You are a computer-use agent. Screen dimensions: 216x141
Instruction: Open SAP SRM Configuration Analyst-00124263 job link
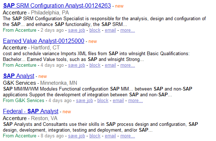coord(57,6)
